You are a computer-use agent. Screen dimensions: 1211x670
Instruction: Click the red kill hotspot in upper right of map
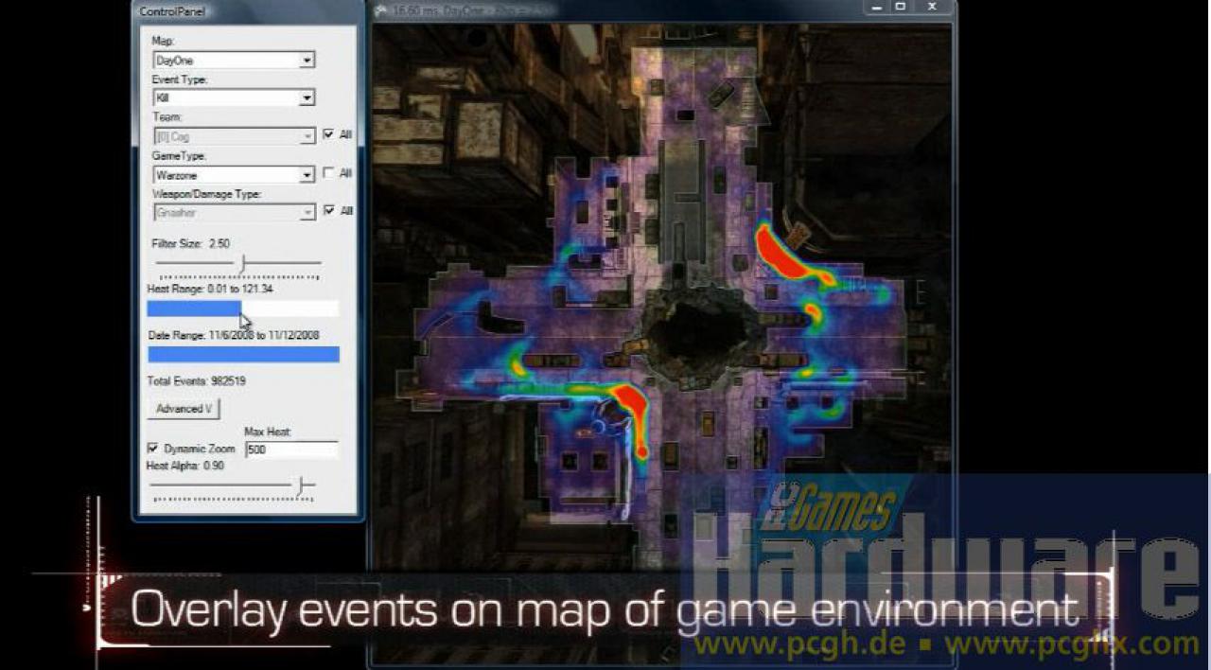[782, 254]
